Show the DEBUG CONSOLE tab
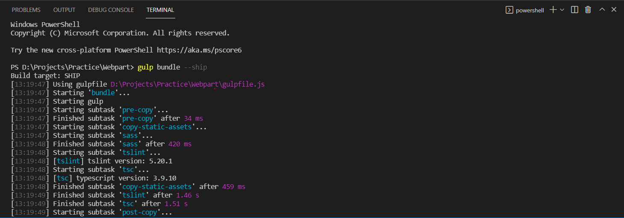The image size is (624, 218). click(x=111, y=10)
